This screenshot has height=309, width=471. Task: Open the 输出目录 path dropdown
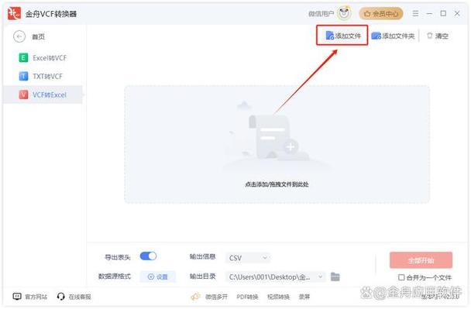(276, 276)
